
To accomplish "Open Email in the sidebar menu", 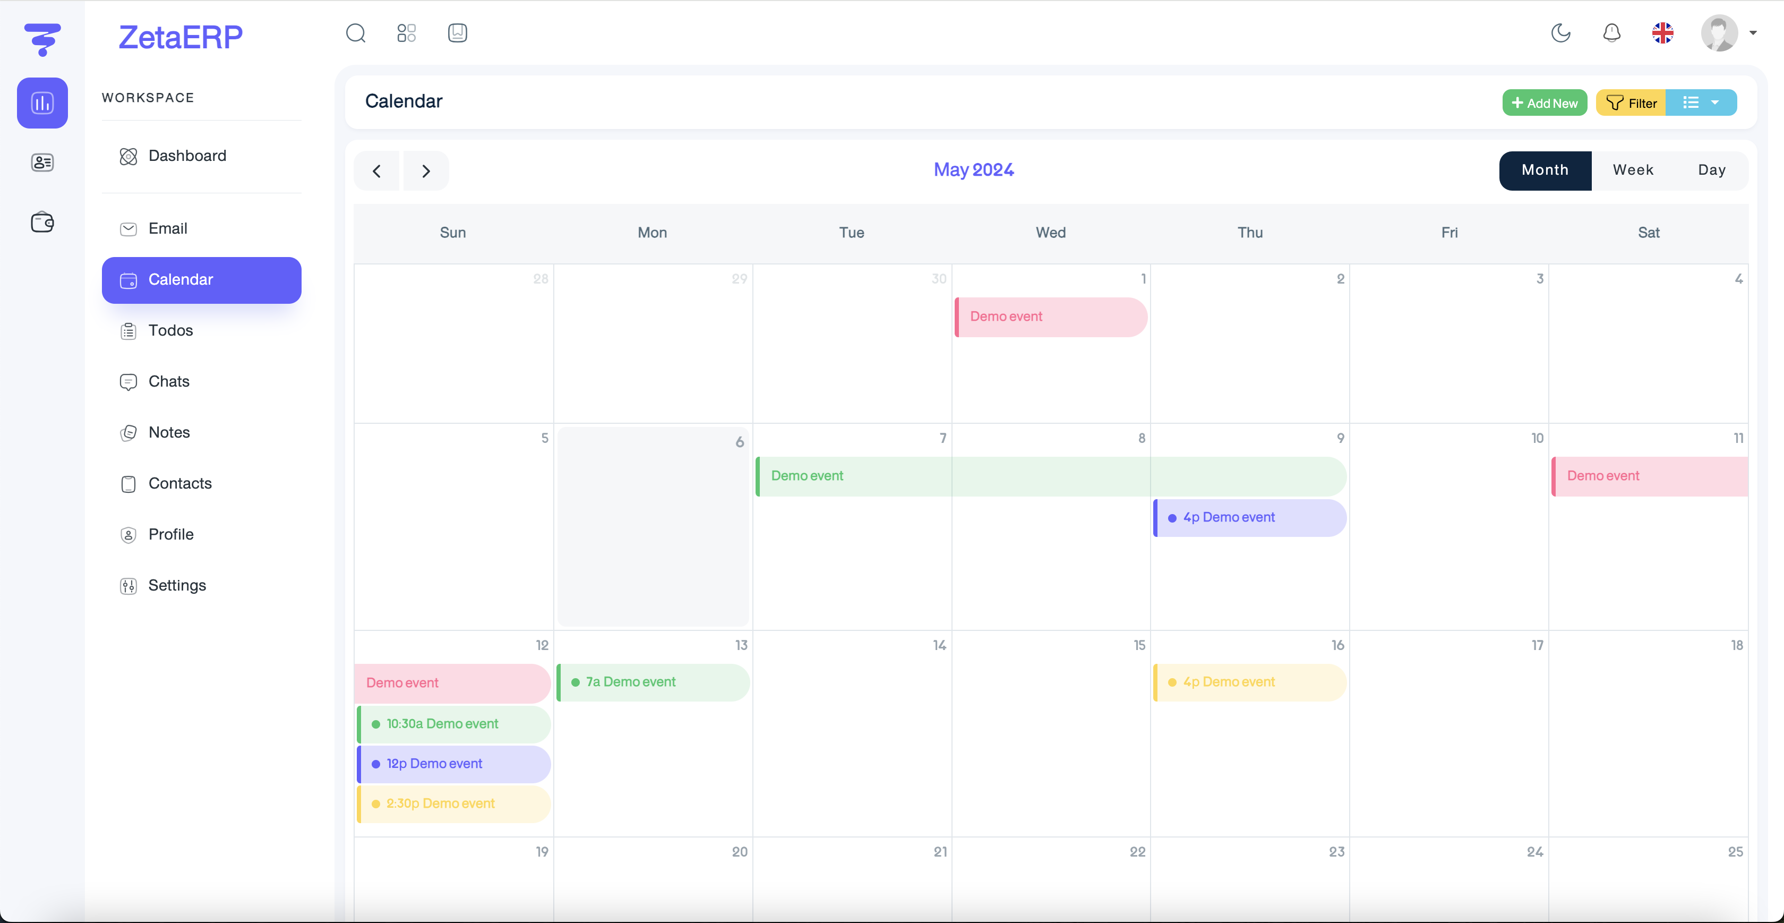I will (x=168, y=229).
